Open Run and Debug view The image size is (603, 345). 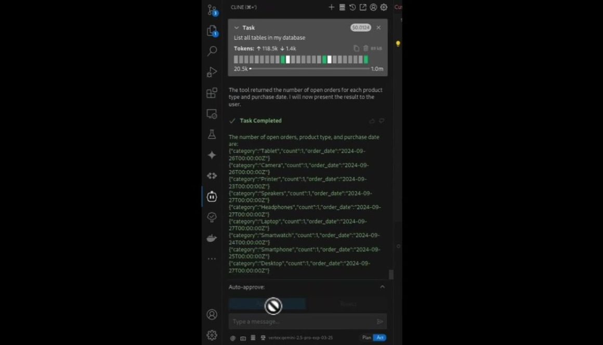[x=212, y=72]
